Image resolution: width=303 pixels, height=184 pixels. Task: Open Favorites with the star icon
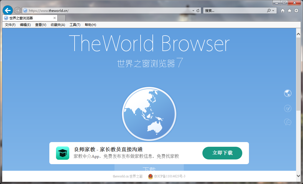click(x=289, y=10)
